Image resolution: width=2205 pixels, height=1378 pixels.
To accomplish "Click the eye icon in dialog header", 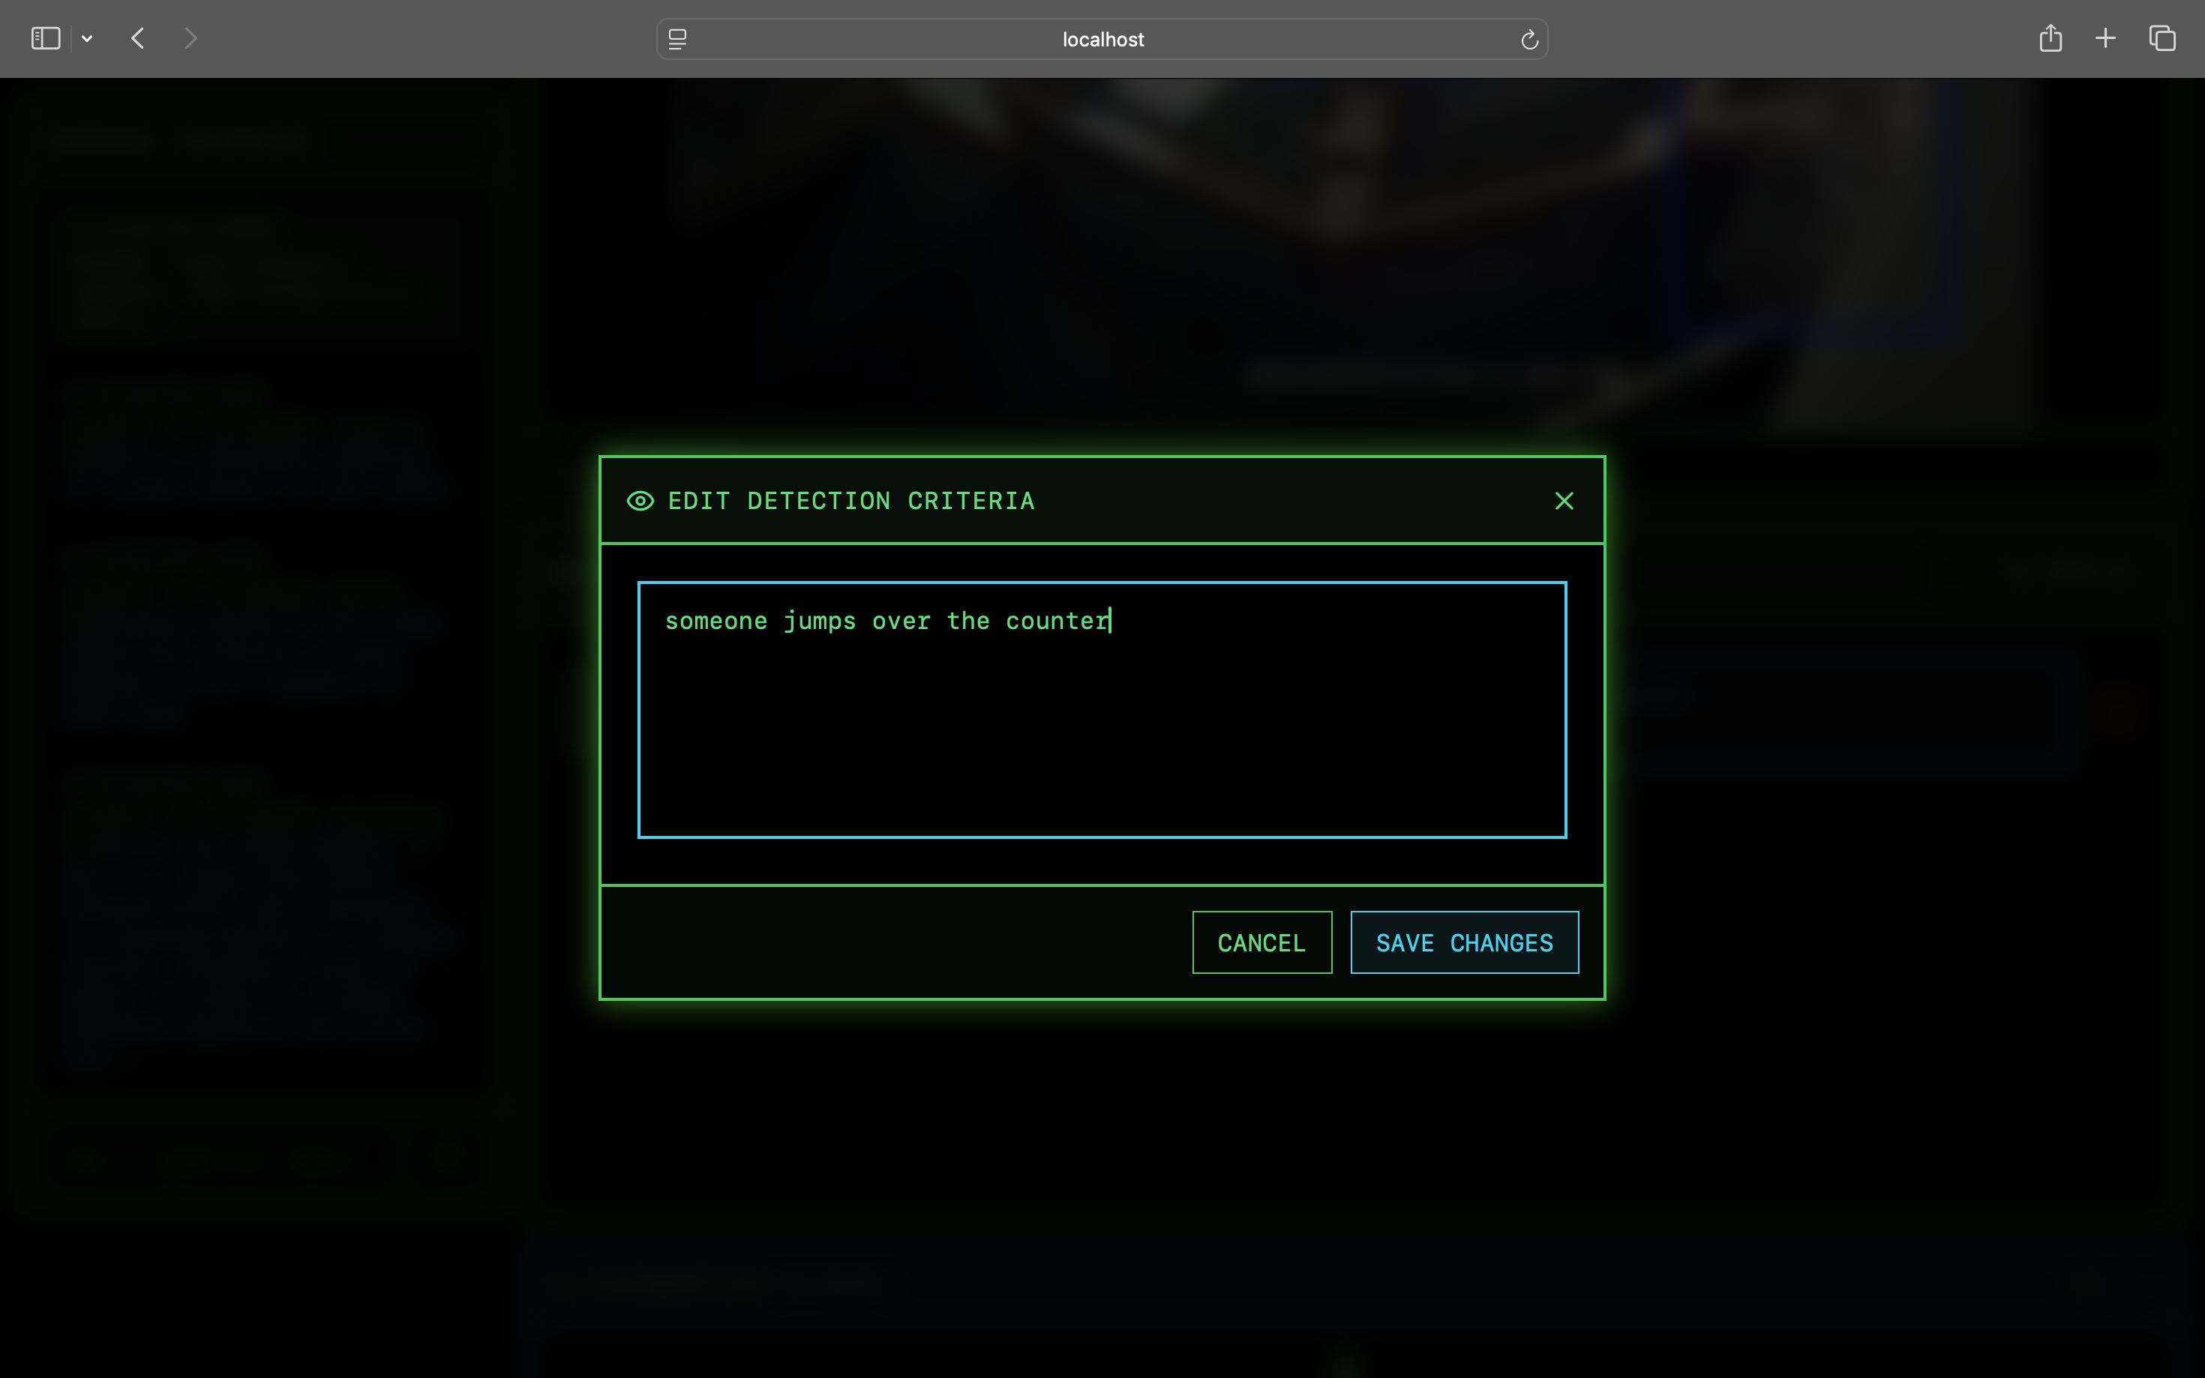I will (640, 502).
